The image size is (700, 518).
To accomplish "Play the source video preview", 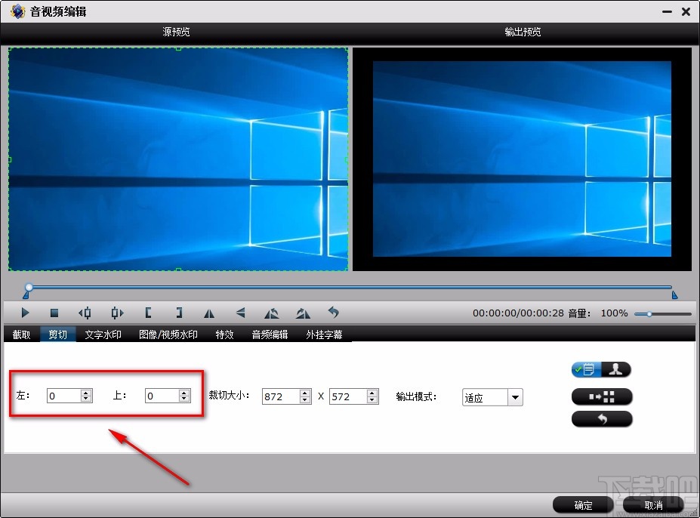I will [25, 313].
